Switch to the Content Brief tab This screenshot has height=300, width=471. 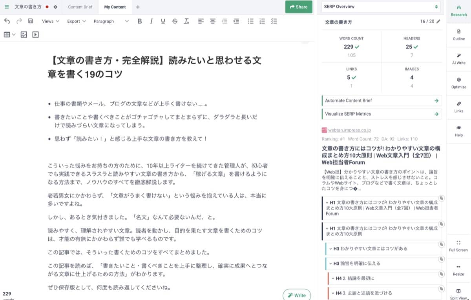80,7
